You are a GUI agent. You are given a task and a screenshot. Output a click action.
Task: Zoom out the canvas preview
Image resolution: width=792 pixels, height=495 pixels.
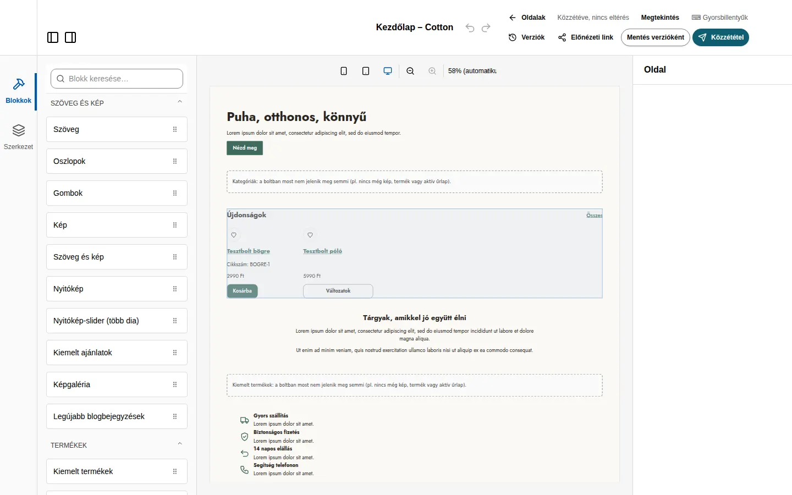(410, 71)
